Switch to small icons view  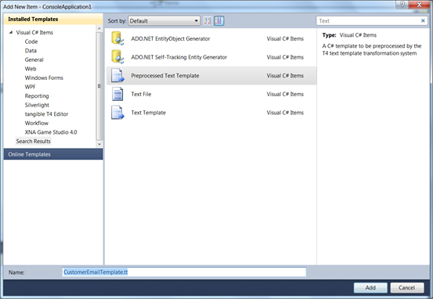click(207, 20)
